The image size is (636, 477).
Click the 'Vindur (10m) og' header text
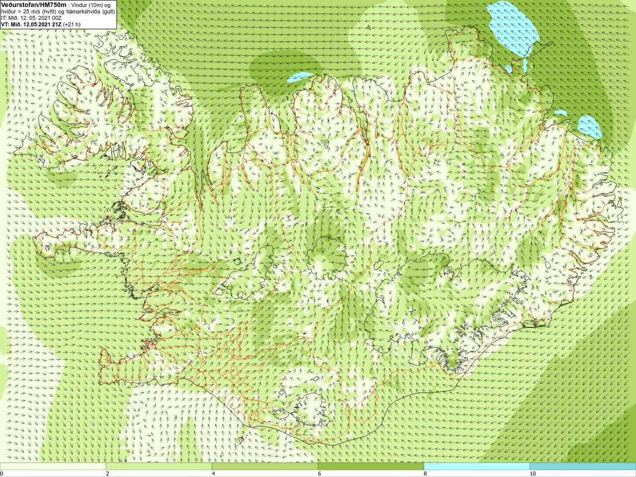click(x=91, y=5)
